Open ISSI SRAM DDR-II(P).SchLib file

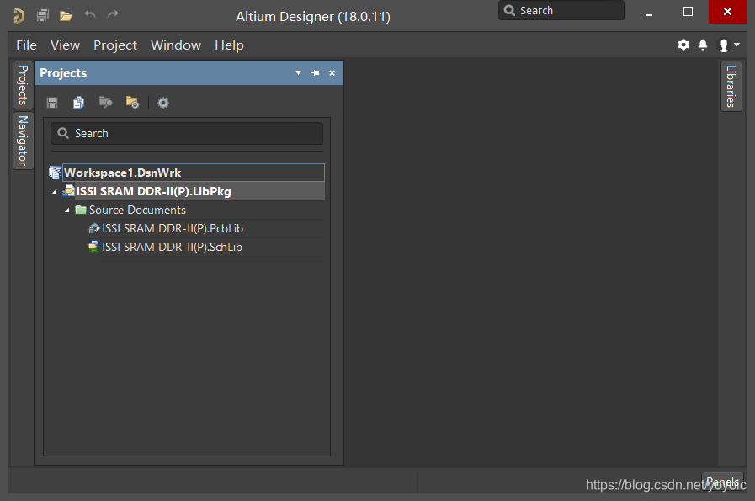coord(172,247)
